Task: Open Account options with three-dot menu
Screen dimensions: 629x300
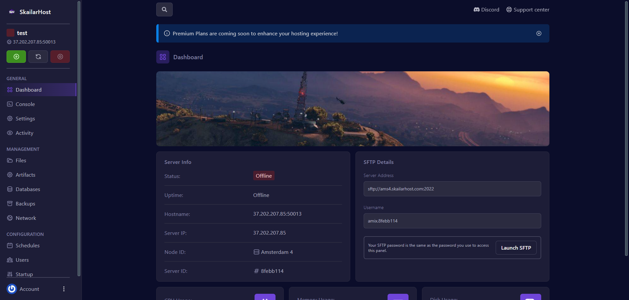Action: [64, 289]
